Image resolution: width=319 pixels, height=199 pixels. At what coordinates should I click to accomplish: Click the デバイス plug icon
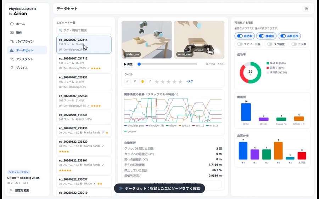12,68
